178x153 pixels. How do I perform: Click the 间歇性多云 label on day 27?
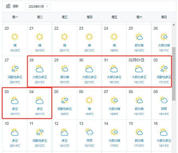15,77
